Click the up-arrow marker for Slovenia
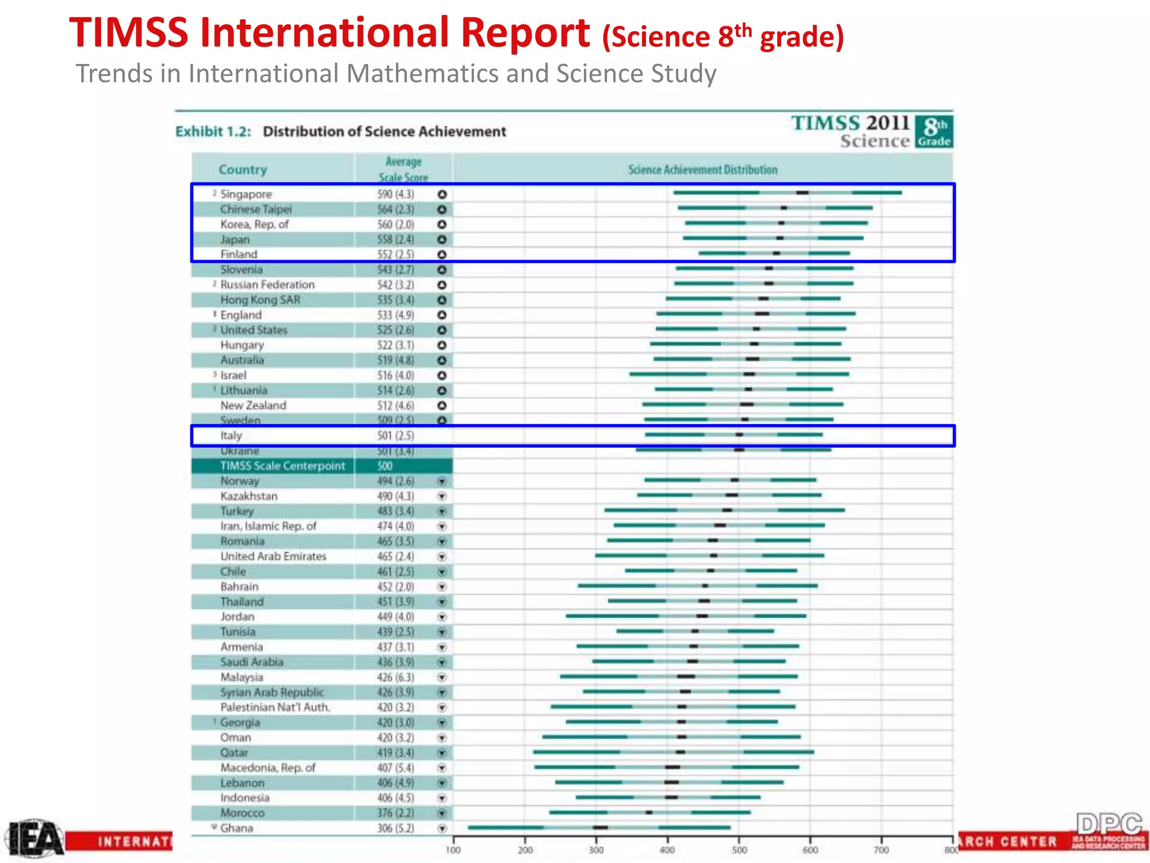Viewport: 1150px width, 863px height. click(x=442, y=270)
